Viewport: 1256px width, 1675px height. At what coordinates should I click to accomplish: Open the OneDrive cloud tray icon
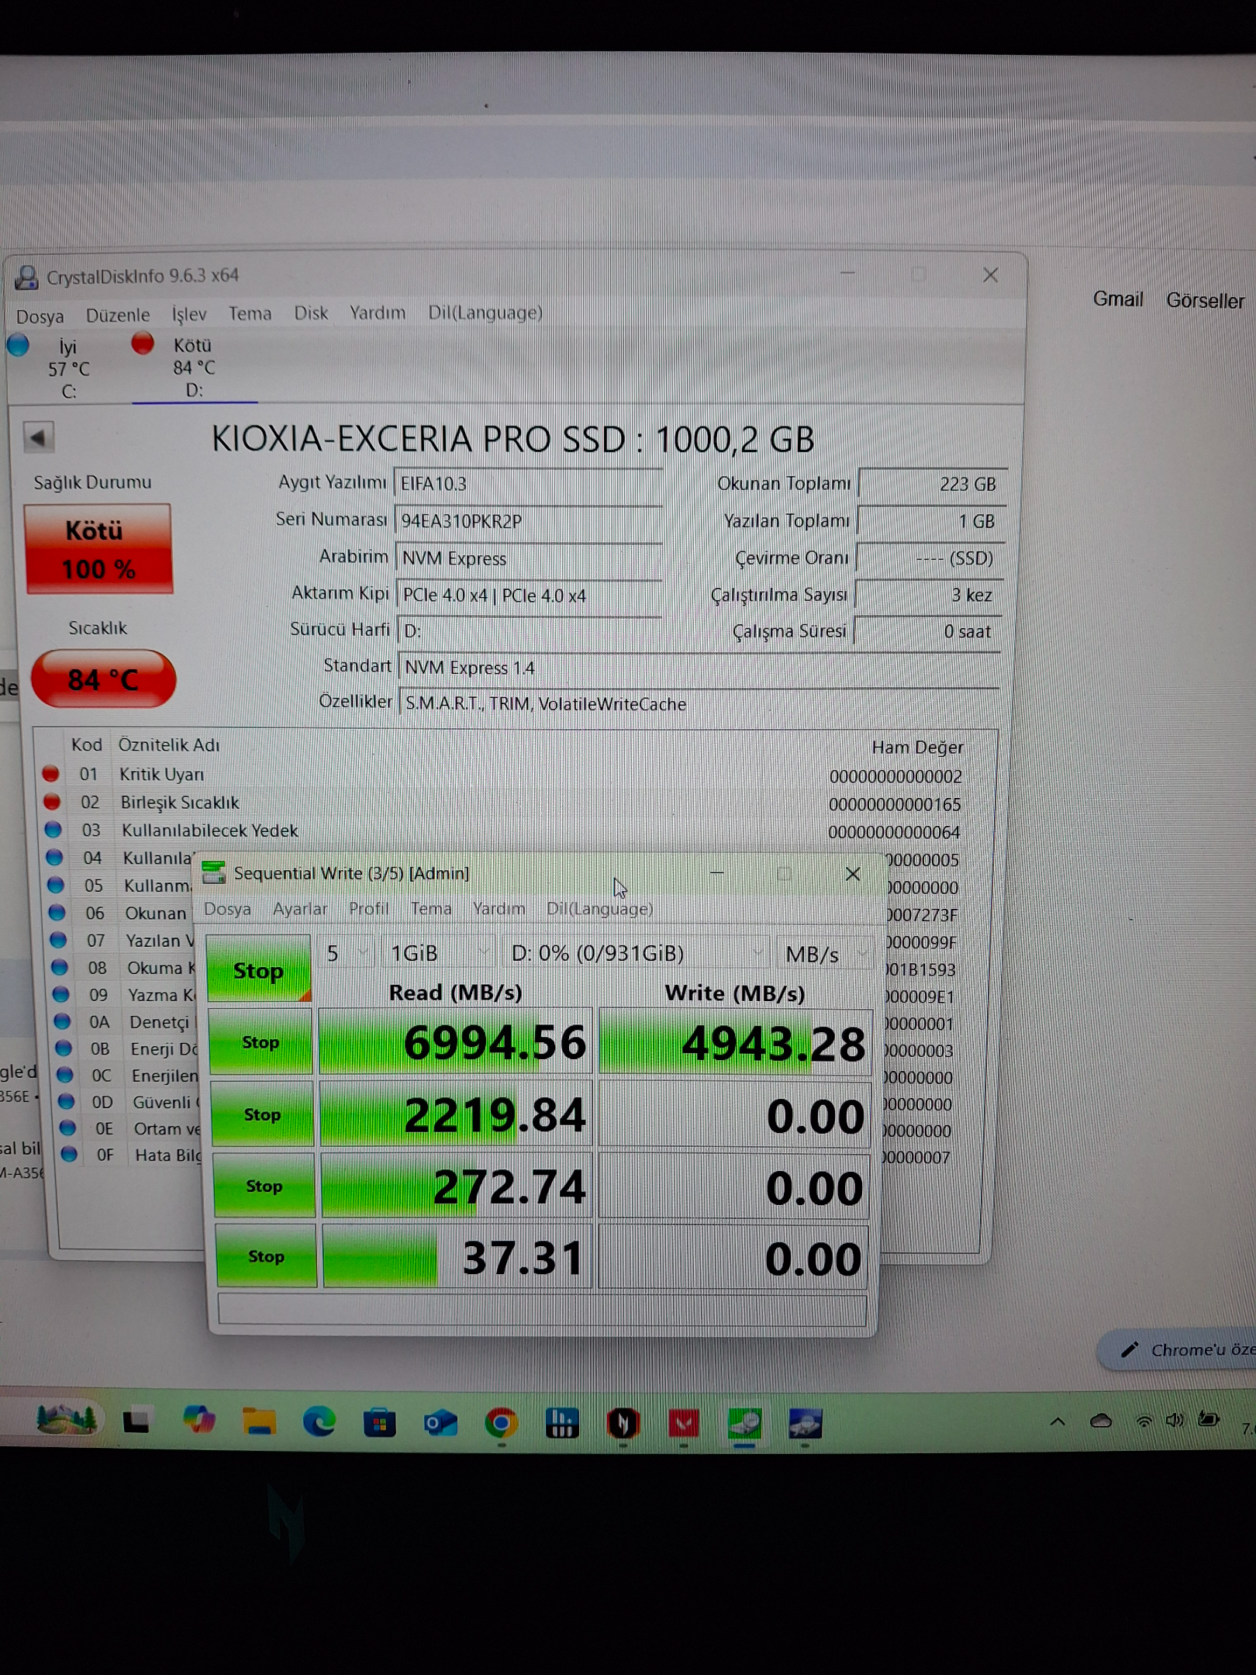click(x=1101, y=1421)
